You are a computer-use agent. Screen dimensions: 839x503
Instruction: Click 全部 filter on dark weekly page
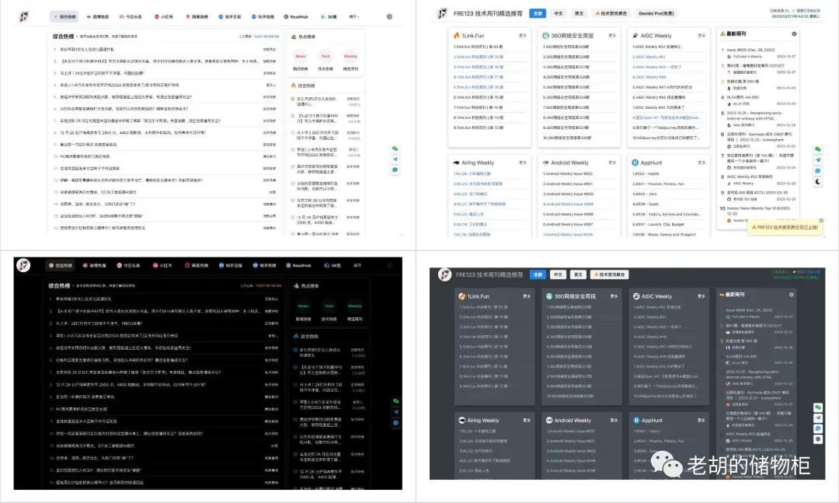point(538,274)
